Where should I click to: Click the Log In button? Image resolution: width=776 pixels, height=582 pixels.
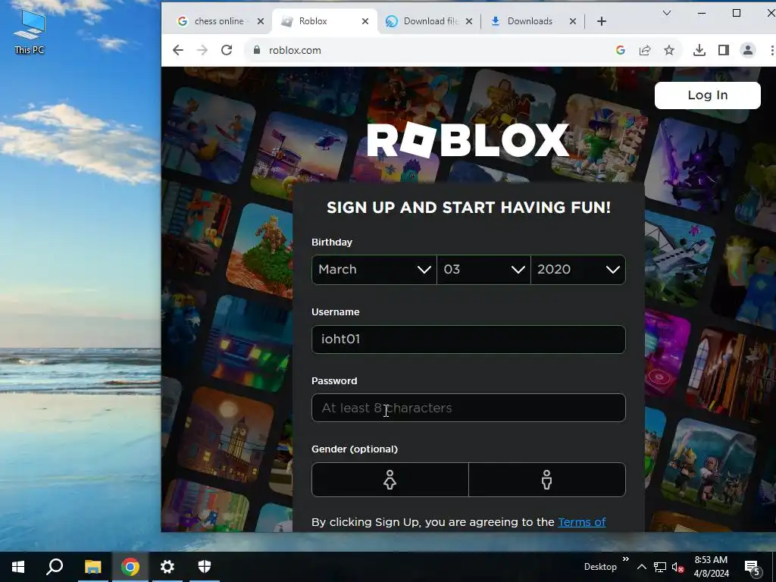707,95
